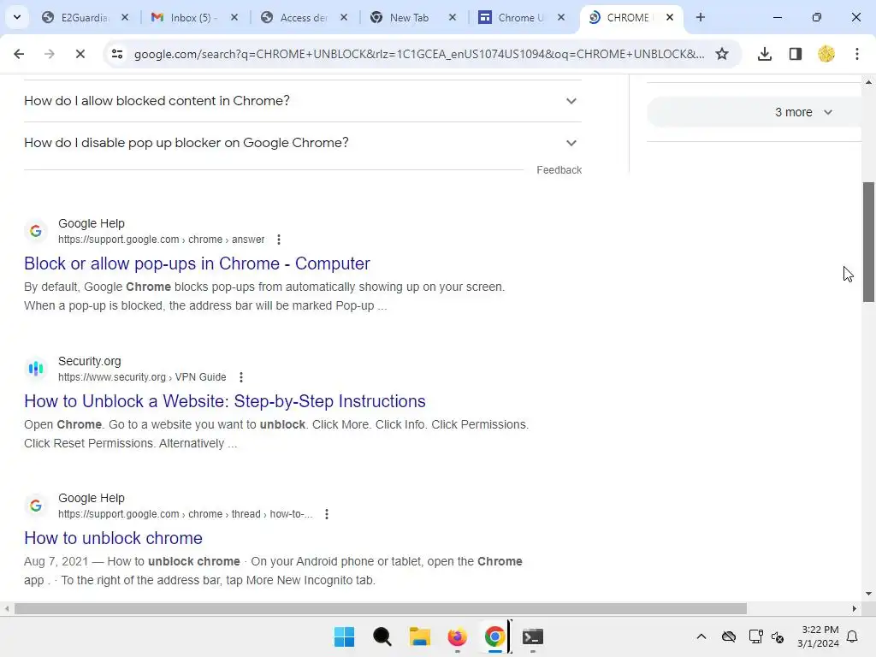The width and height of the screenshot is (876, 657).
Task: Click the forward navigation arrow
Action: click(49, 54)
